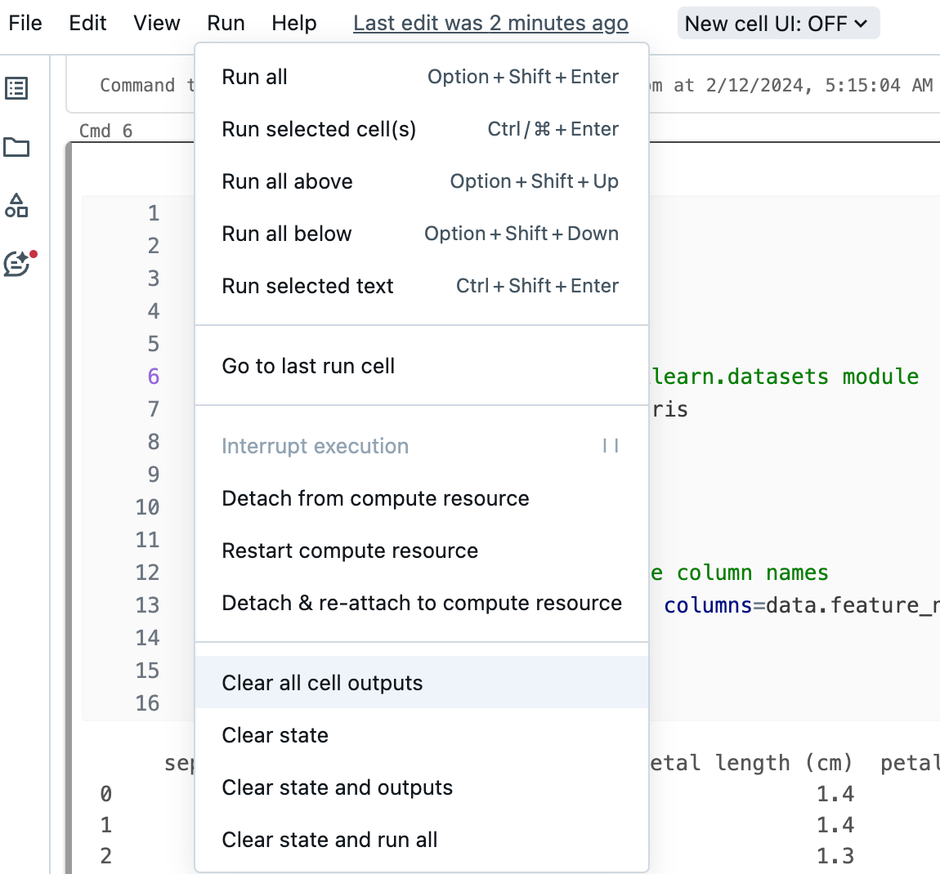Image resolution: width=940 pixels, height=874 pixels.
Task: Open the workspace folder browser
Action: 18,147
